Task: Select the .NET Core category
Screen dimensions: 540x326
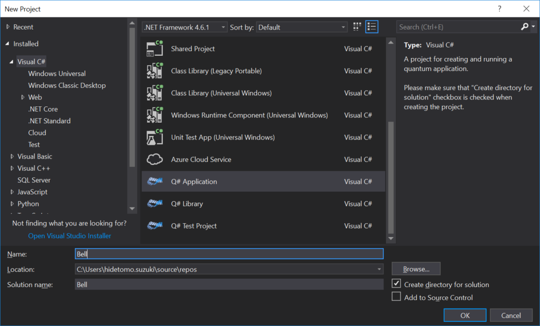Action: tap(43, 109)
